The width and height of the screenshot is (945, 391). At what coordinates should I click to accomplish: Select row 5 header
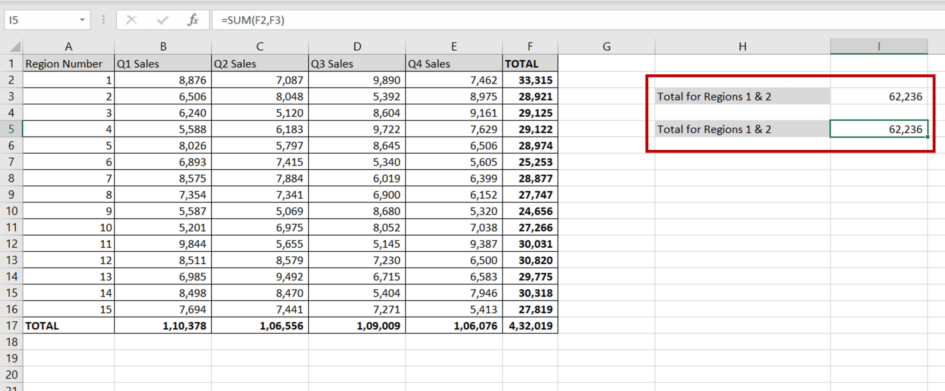(11, 129)
